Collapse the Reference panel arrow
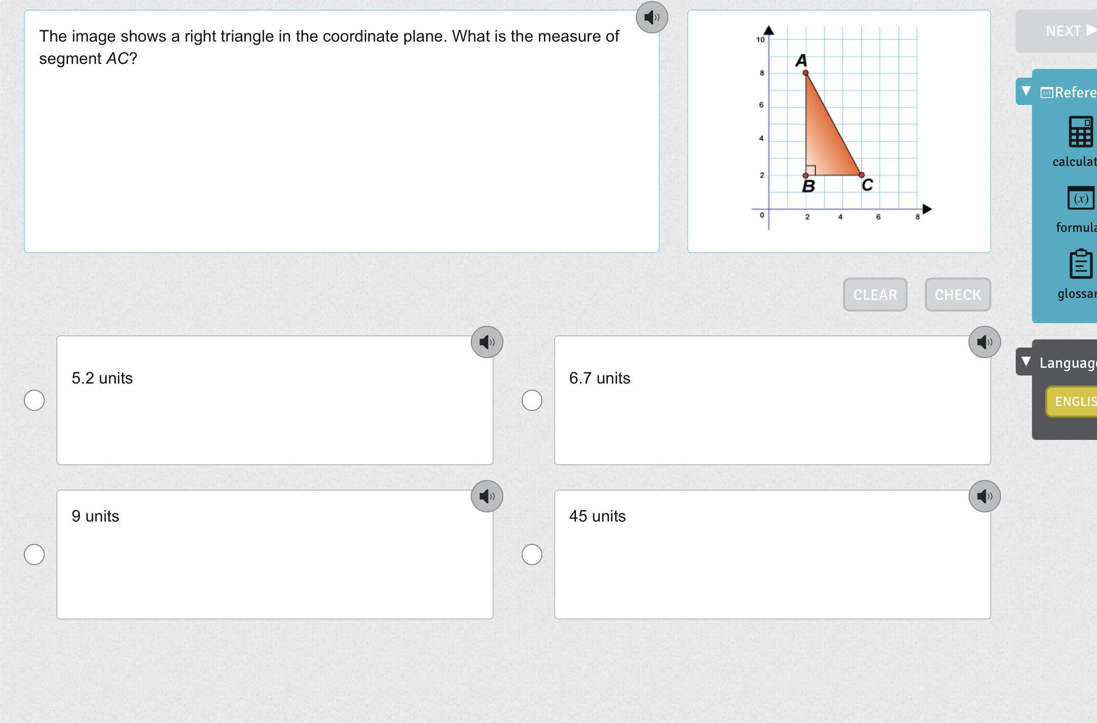 pos(1026,91)
